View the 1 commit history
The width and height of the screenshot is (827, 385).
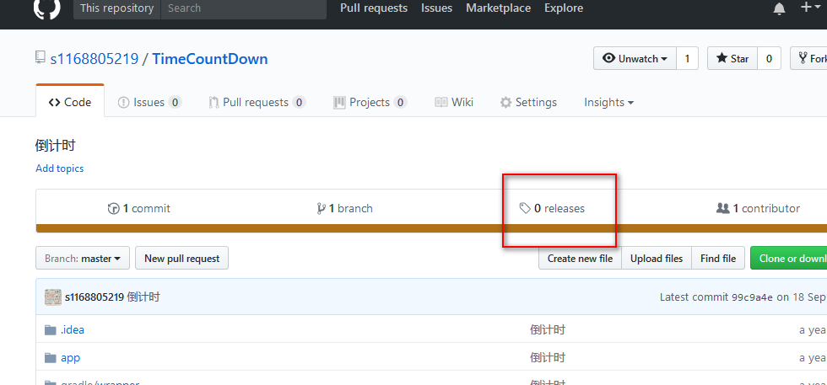[x=139, y=209]
